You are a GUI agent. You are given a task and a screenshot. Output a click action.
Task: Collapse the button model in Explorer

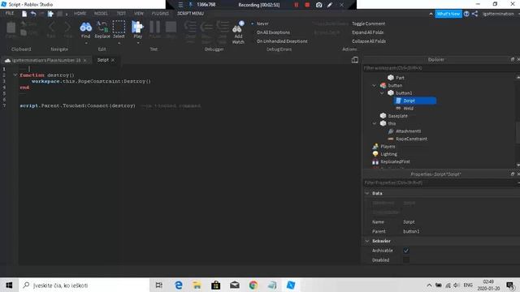pos(375,85)
